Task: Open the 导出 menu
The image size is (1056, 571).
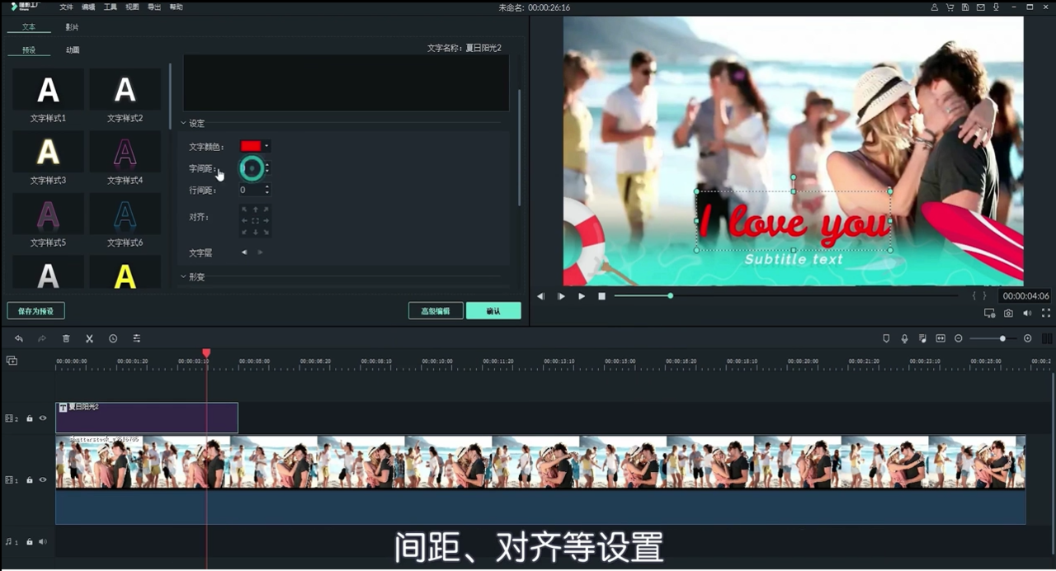Action: (x=155, y=7)
